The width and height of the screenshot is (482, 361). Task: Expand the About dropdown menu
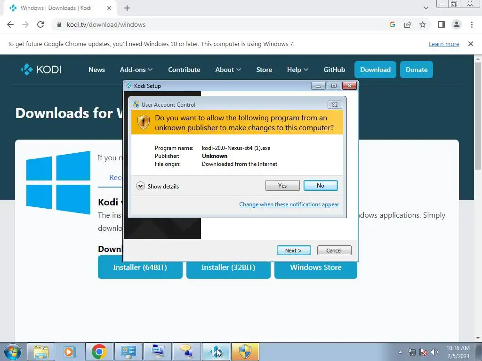coord(228,70)
